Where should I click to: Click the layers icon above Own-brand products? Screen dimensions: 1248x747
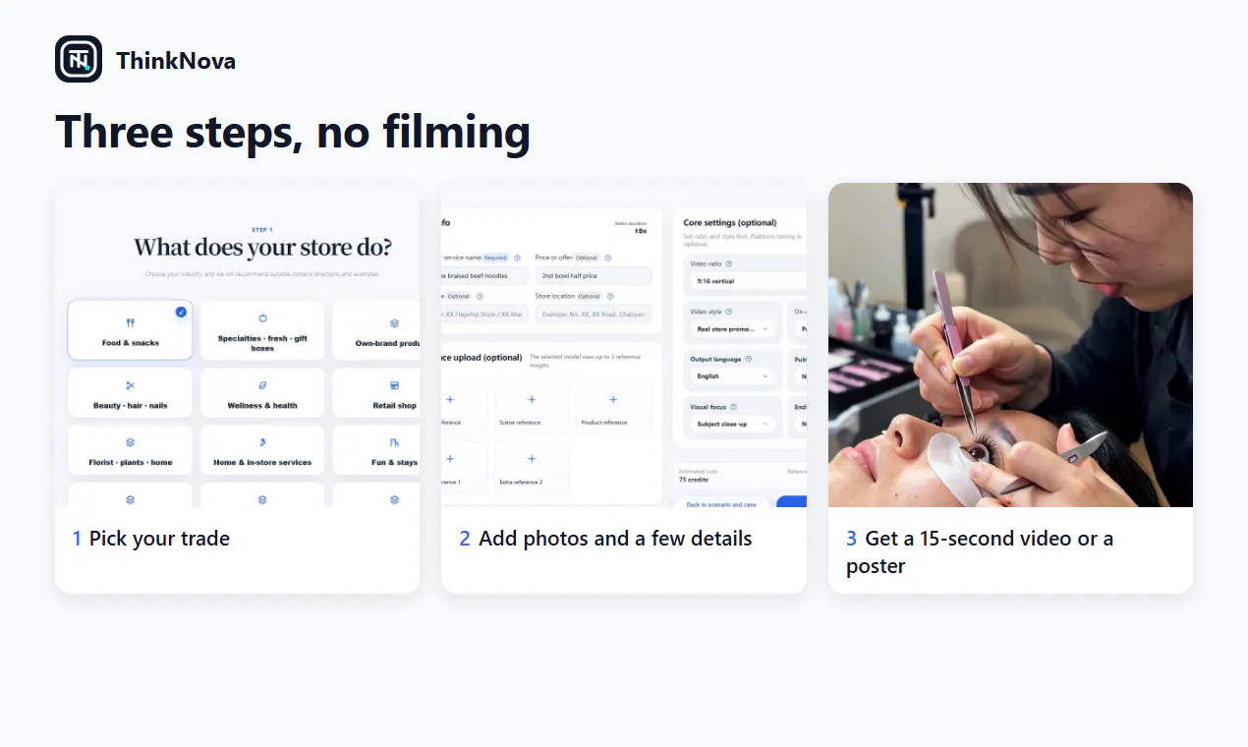[x=394, y=322]
